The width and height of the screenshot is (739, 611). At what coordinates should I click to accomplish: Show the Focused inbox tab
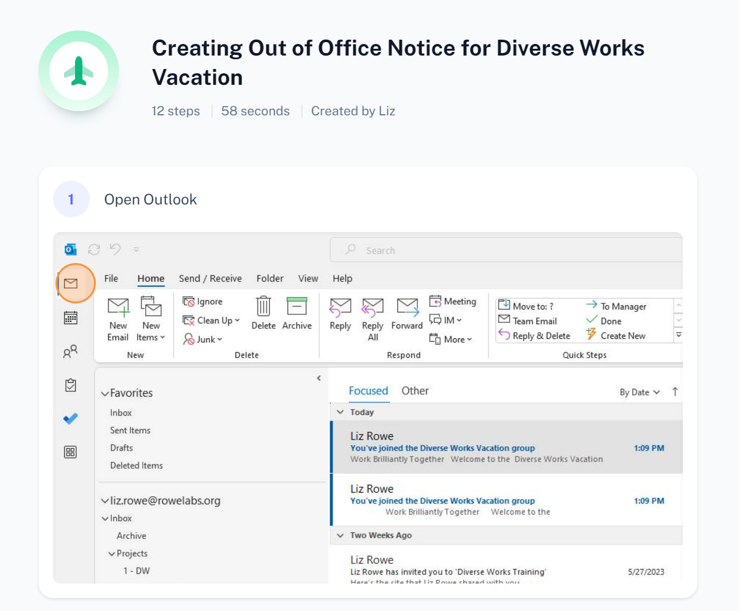(x=369, y=391)
